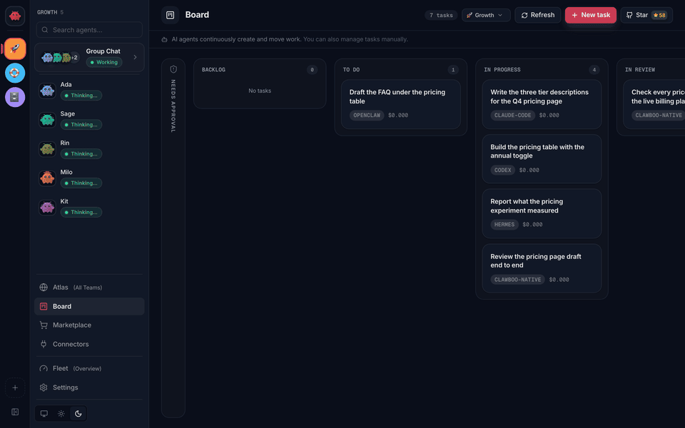685x428 pixels.
Task: Click the CLAUDE-CODE tag
Action: [x=513, y=116]
